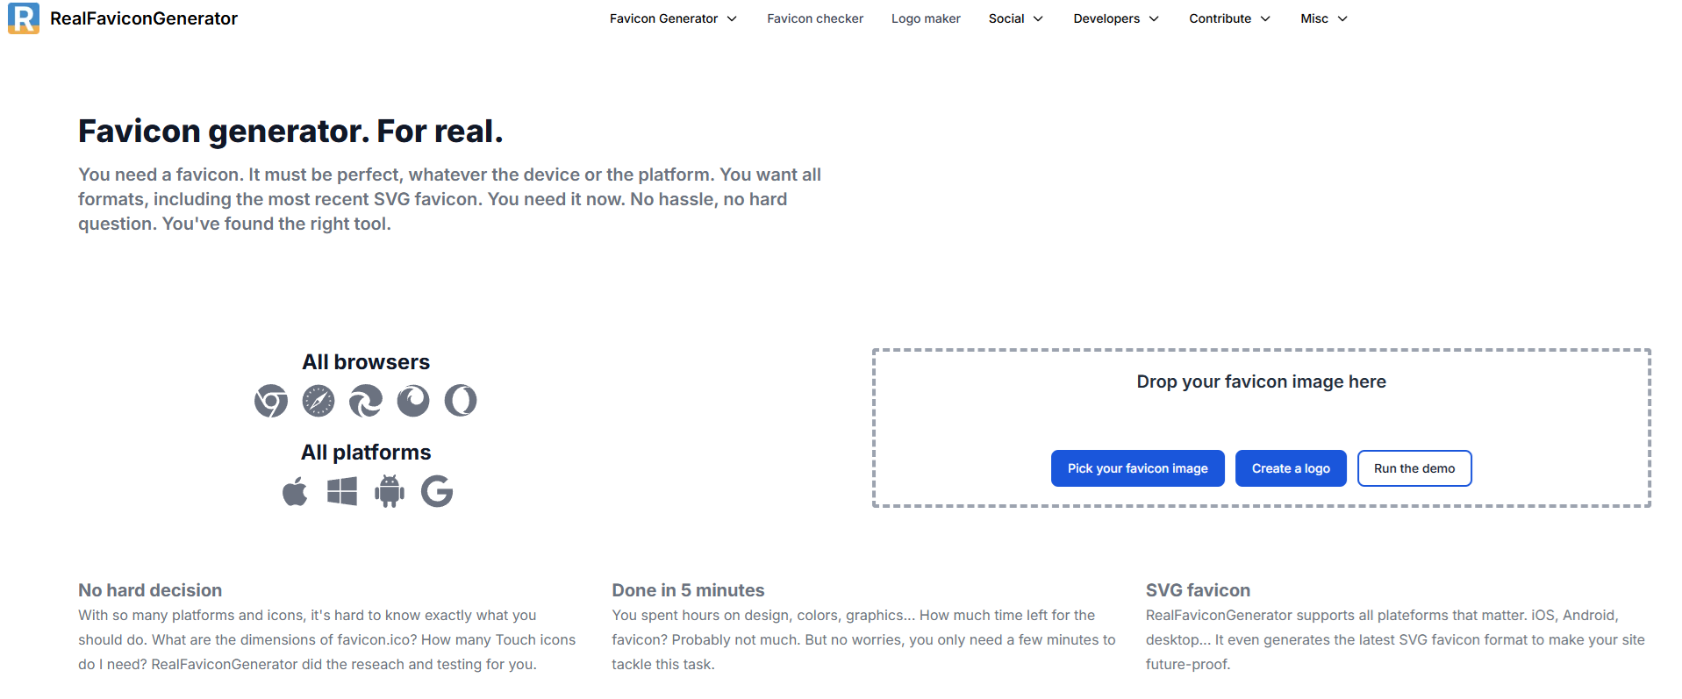The height and width of the screenshot is (699, 1682).
Task: Click the 'SVG favicon' heading
Action: 1198,590
